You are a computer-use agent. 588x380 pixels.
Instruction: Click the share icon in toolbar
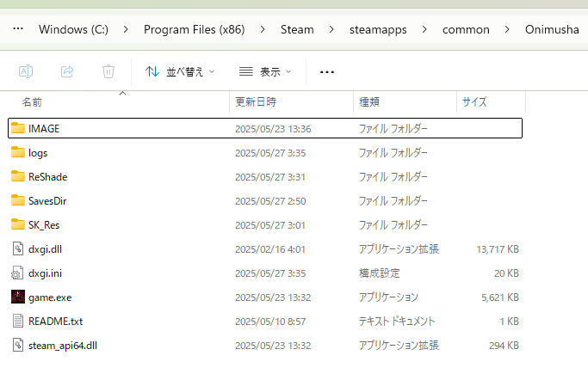pos(67,71)
